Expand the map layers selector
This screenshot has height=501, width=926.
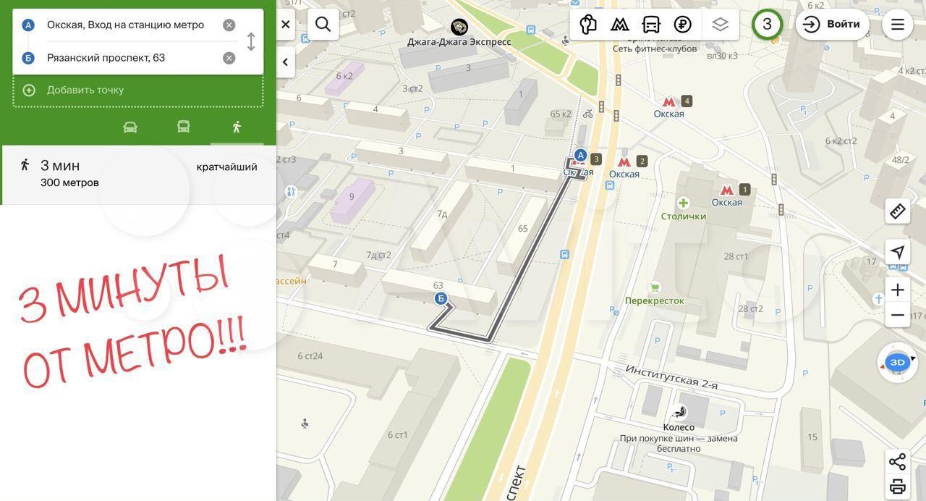tap(720, 25)
